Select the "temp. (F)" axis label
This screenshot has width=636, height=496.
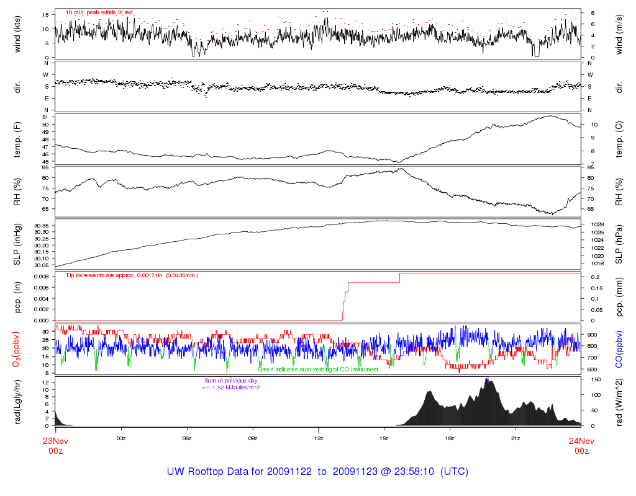[17, 139]
